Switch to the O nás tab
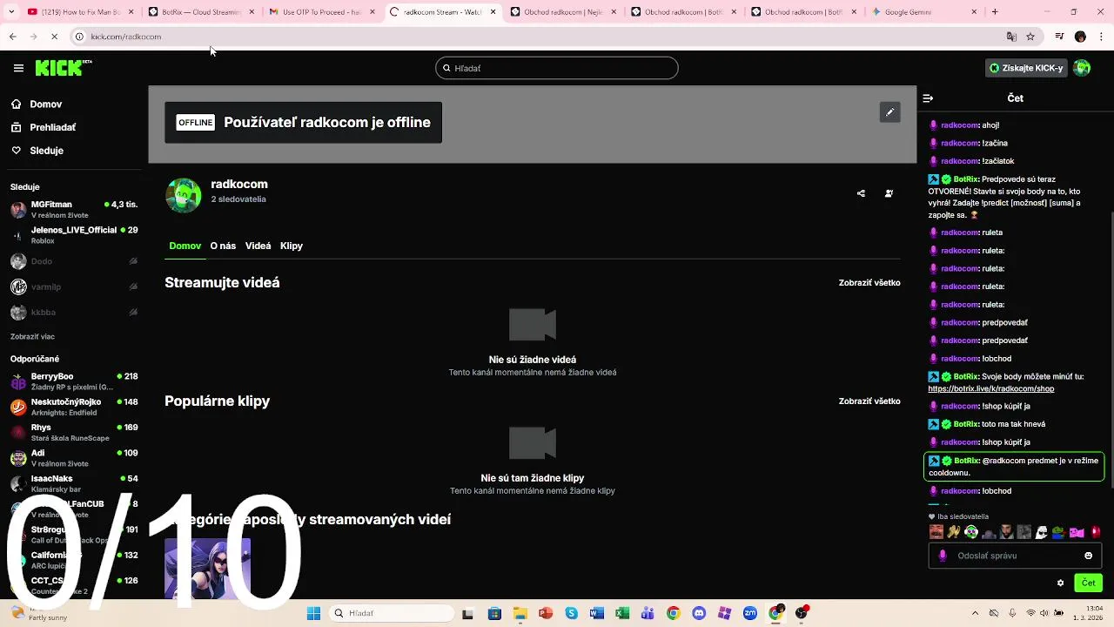Viewport: 1114px width, 627px height. click(x=223, y=246)
